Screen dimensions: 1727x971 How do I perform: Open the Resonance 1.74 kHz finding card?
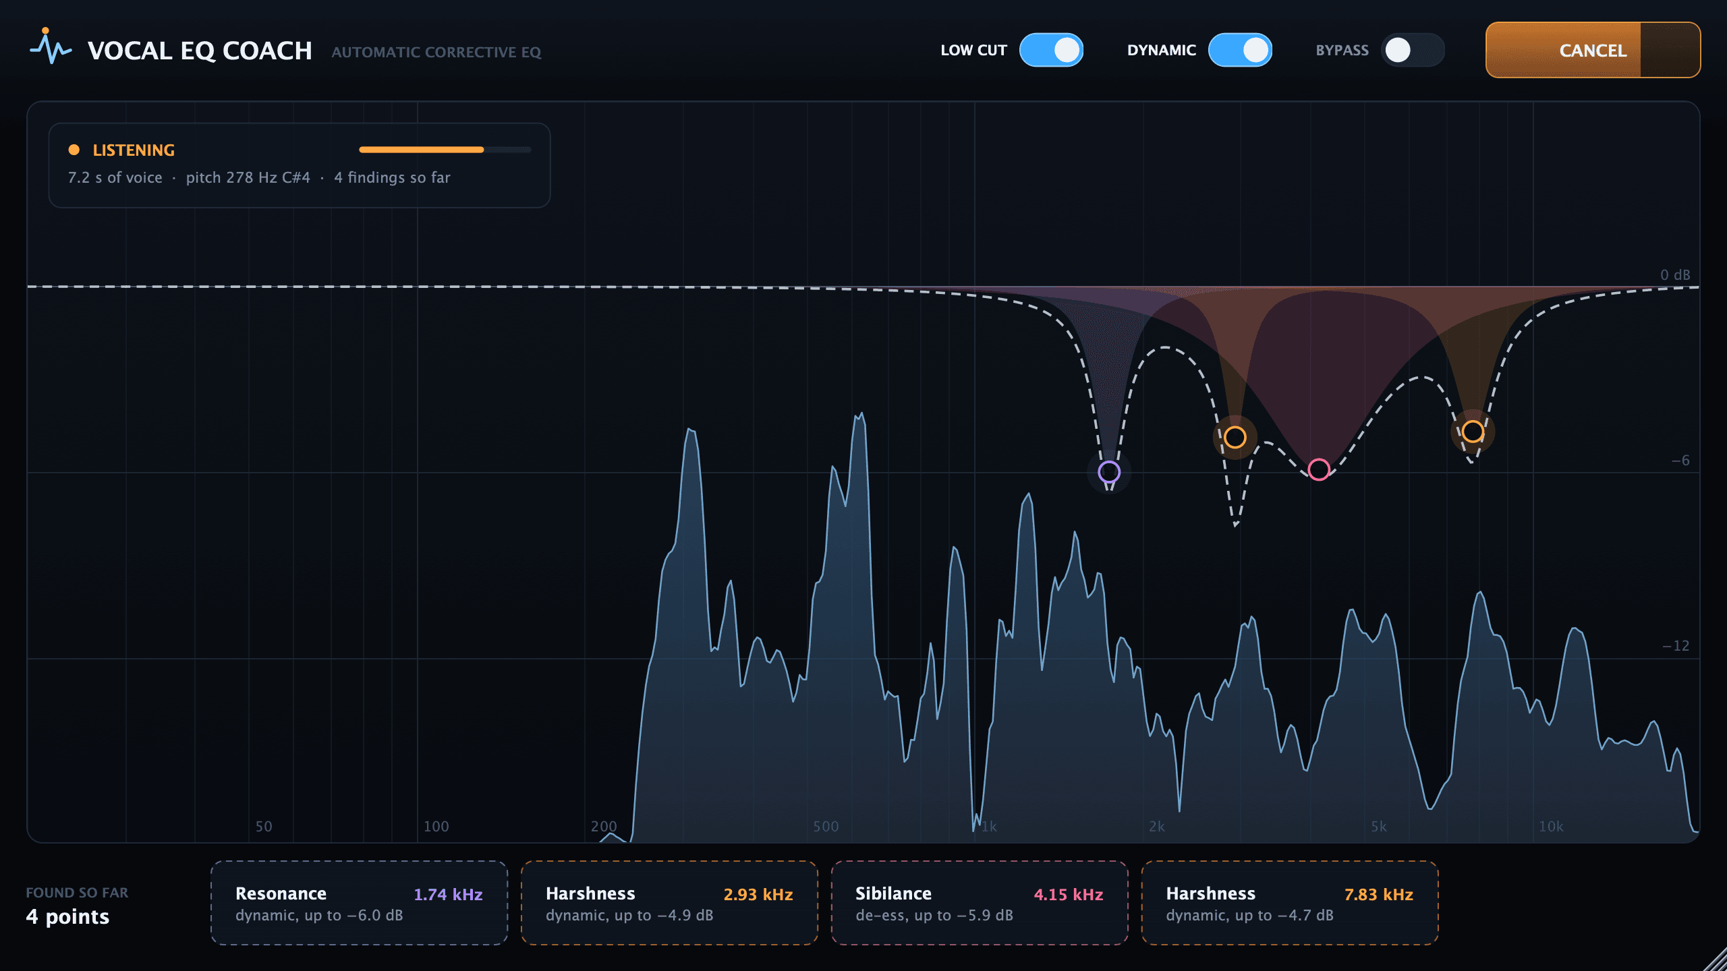tap(359, 903)
